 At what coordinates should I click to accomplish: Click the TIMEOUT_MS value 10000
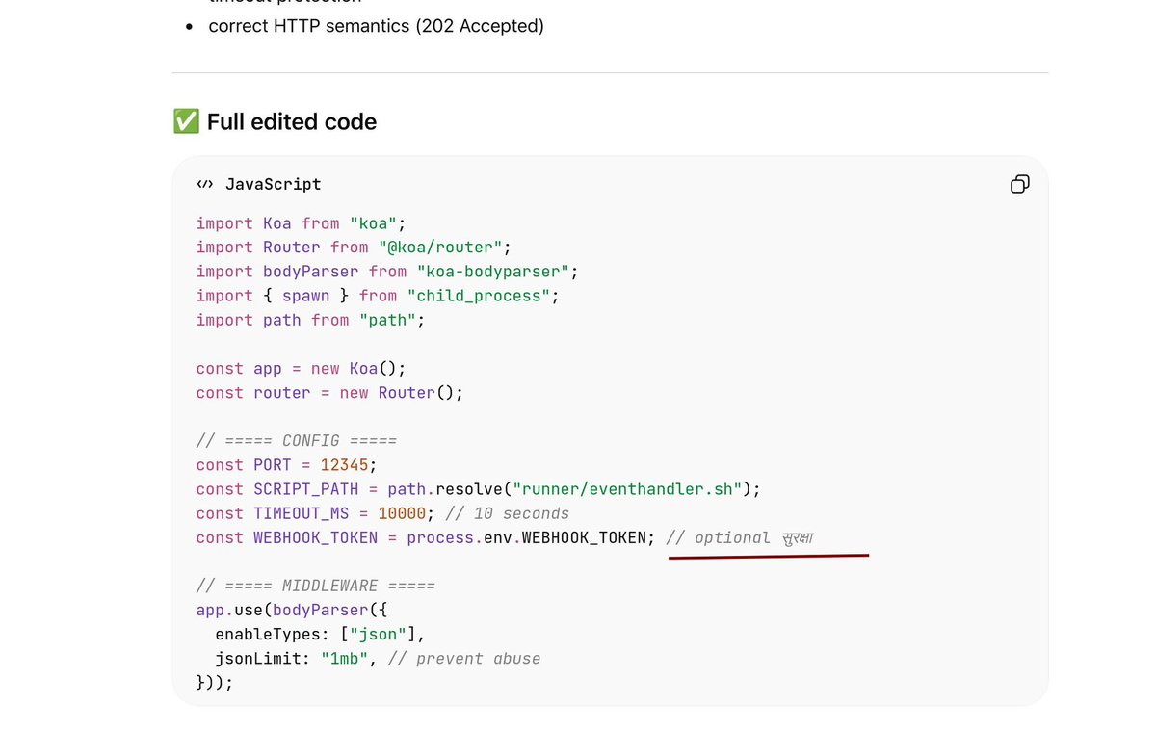coord(402,513)
